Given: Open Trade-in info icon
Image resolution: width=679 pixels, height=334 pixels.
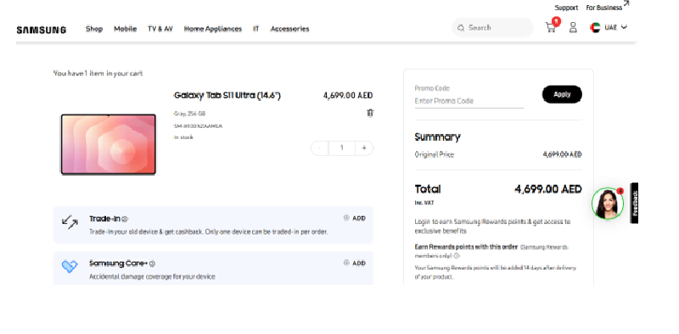Looking at the screenshot, I should 125,219.
